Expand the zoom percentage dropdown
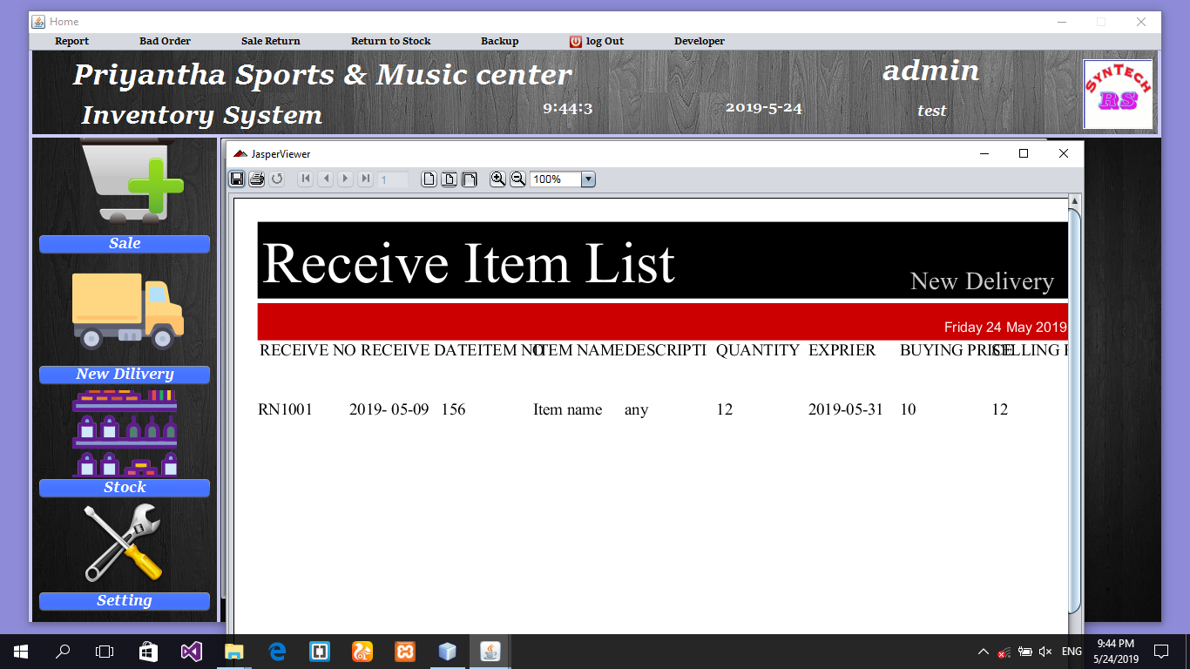This screenshot has height=669, width=1190. click(589, 179)
